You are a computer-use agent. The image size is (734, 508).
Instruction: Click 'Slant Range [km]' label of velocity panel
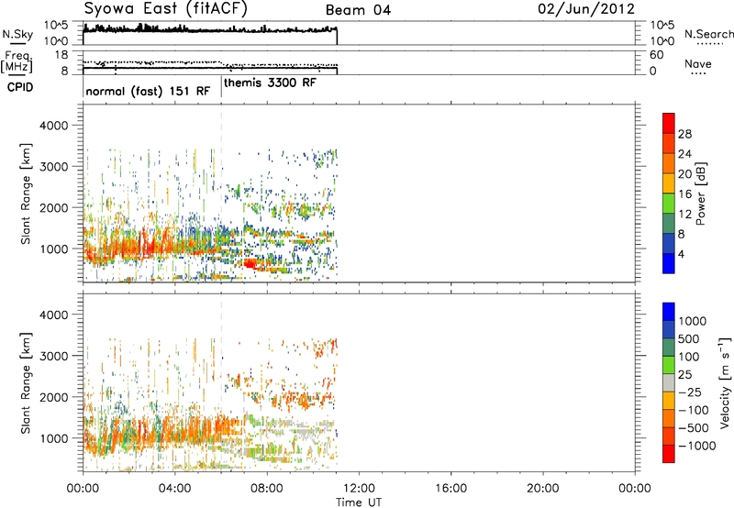click(x=26, y=383)
